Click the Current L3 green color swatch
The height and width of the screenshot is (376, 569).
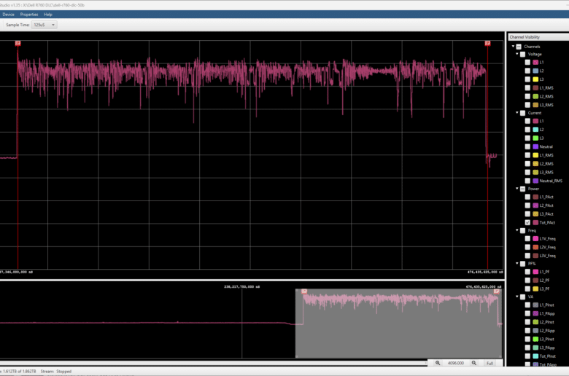(x=535, y=138)
